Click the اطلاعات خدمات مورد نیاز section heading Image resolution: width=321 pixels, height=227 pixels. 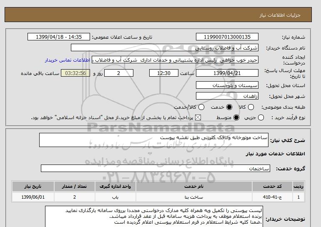pos(275,154)
